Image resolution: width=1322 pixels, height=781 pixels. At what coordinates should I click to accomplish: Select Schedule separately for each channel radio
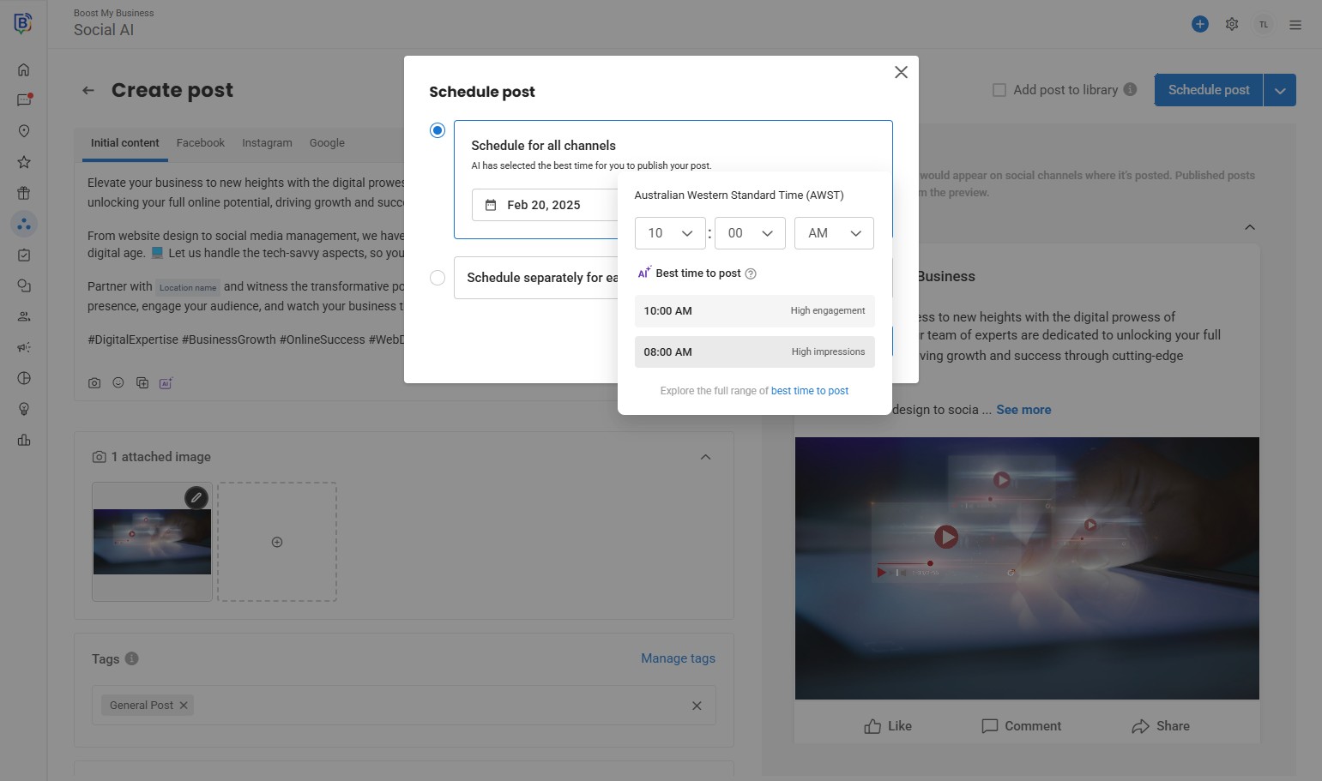coord(438,278)
